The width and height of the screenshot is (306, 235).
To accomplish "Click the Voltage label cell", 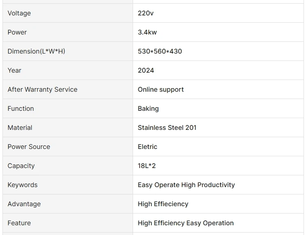I will coord(19,13).
